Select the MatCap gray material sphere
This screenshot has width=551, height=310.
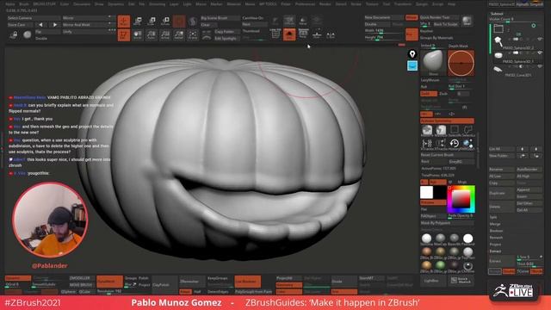pyautogui.click(x=440, y=239)
